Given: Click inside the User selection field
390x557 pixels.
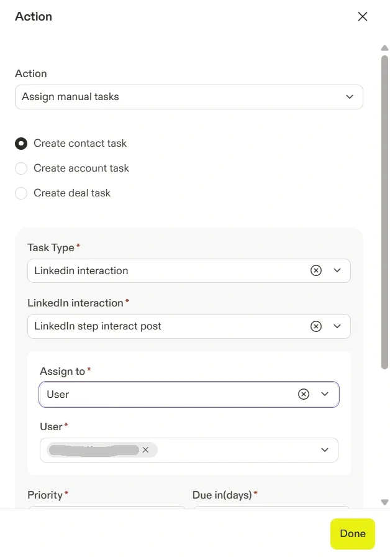Looking at the screenshot, I should [x=236, y=450].
